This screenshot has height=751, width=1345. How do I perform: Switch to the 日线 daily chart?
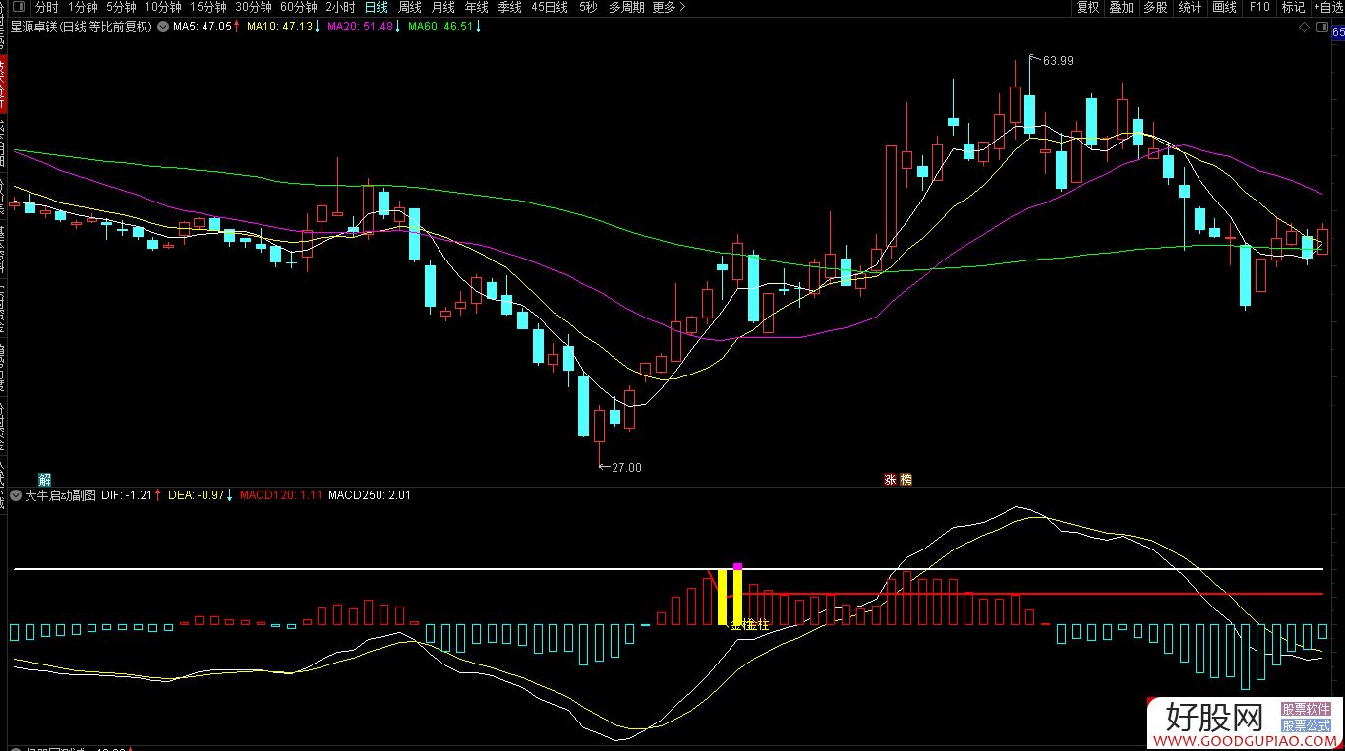(x=376, y=7)
